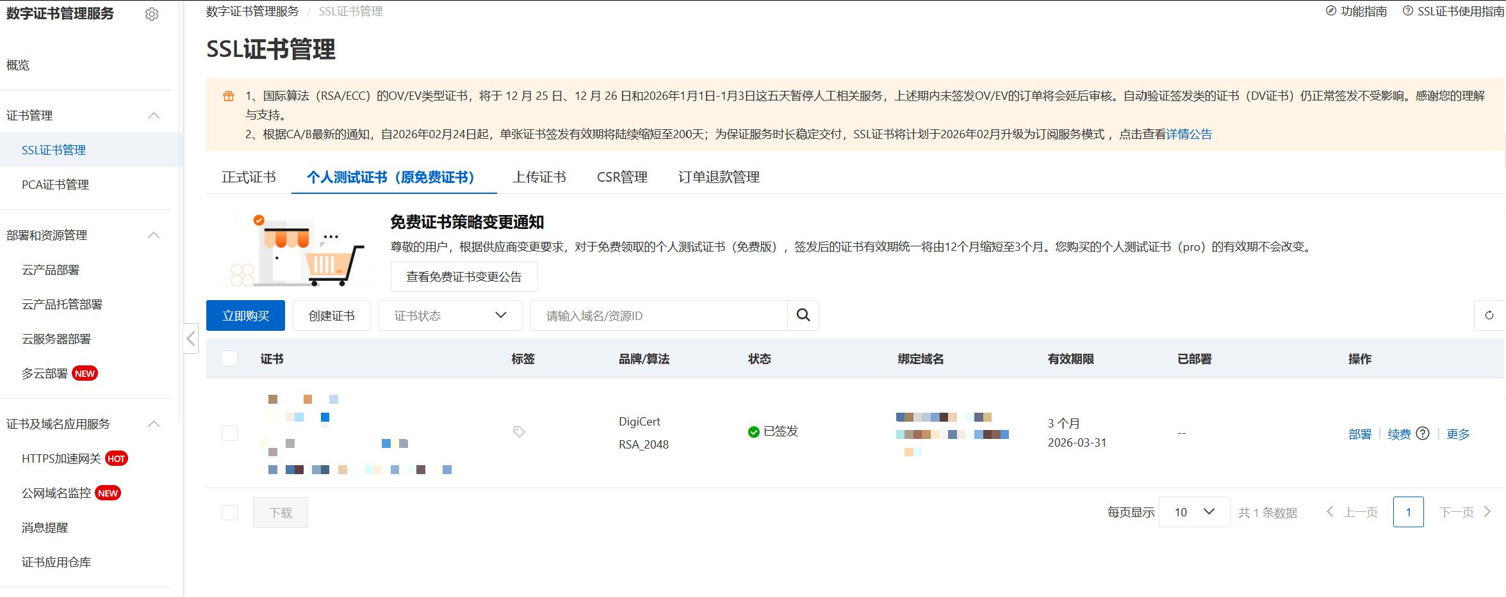Click 部署 action in certificate row
The height and width of the screenshot is (597, 1506).
(x=1359, y=434)
